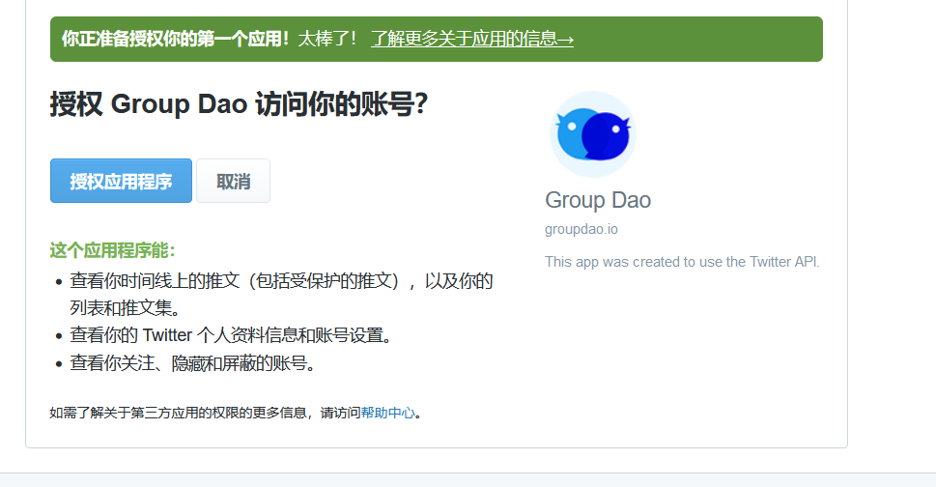Click the text This app was created to use the Twitter API
Viewport: 936px width, 487px height.
682,262
